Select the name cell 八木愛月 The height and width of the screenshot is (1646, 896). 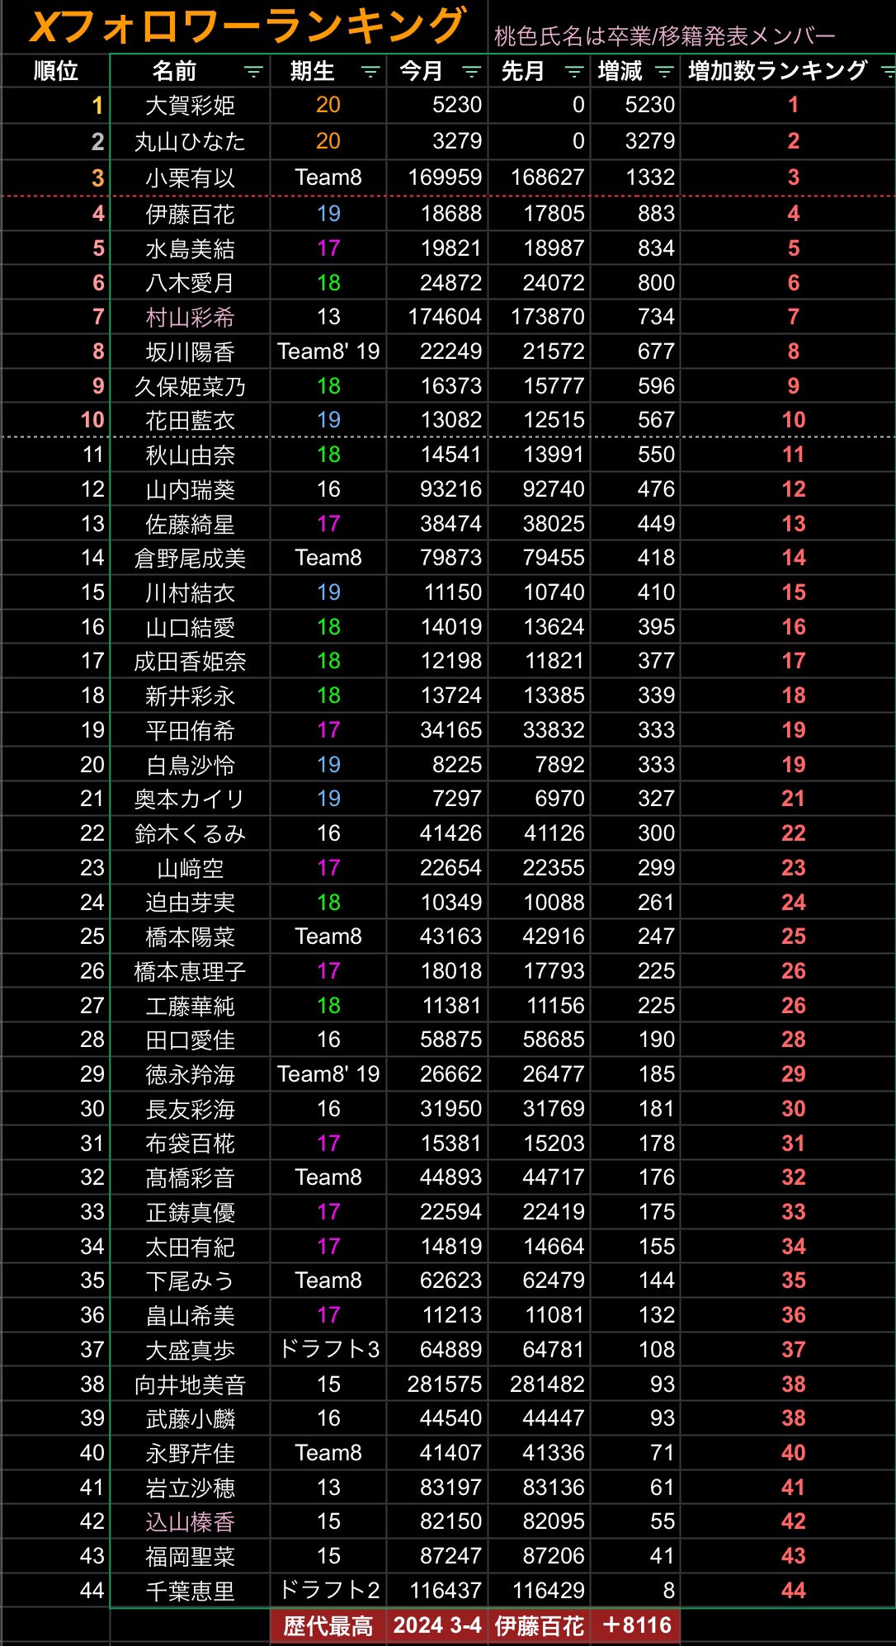pos(190,283)
